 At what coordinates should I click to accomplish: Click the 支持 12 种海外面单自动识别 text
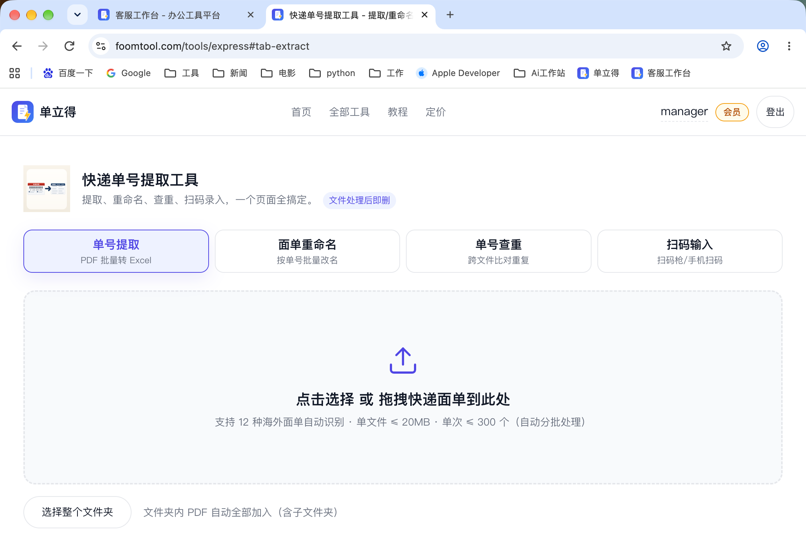[x=280, y=422]
